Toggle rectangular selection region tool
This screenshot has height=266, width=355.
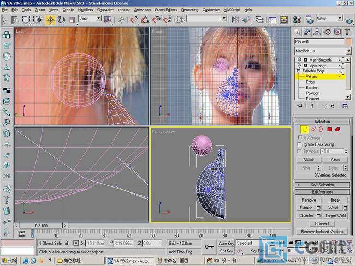coord(26,20)
